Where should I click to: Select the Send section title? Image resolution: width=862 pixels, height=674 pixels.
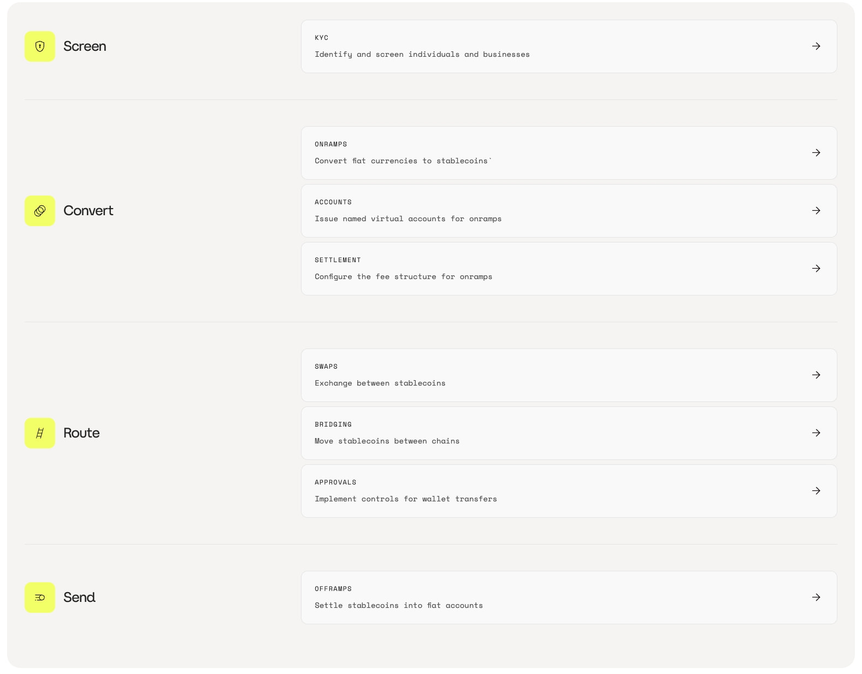[79, 598]
